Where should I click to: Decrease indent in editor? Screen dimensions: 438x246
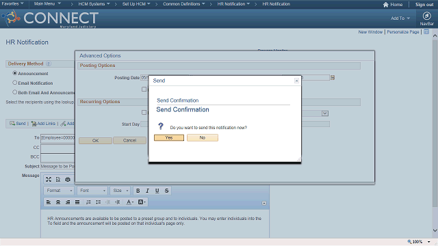click(x=108, y=202)
